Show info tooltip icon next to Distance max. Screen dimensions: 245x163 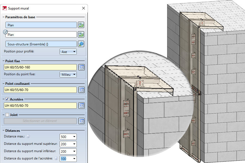tap(28, 136)
